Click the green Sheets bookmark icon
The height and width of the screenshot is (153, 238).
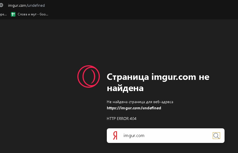[13, 14]
